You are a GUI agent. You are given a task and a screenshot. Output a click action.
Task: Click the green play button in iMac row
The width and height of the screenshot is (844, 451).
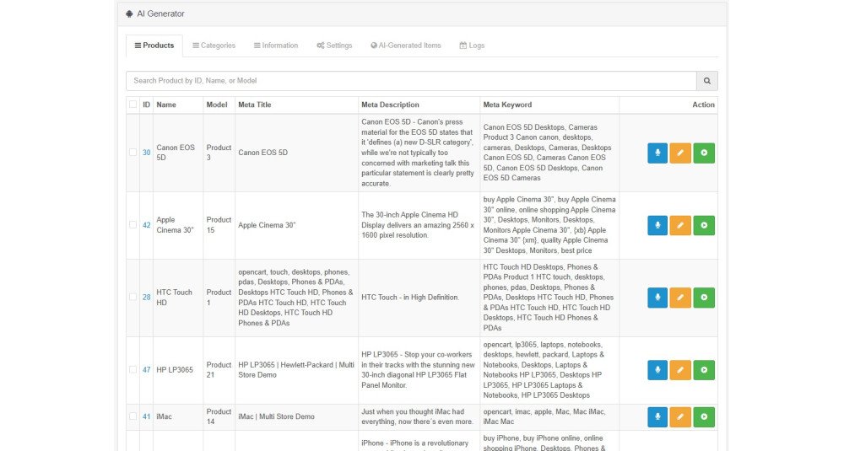coord(704,416)
